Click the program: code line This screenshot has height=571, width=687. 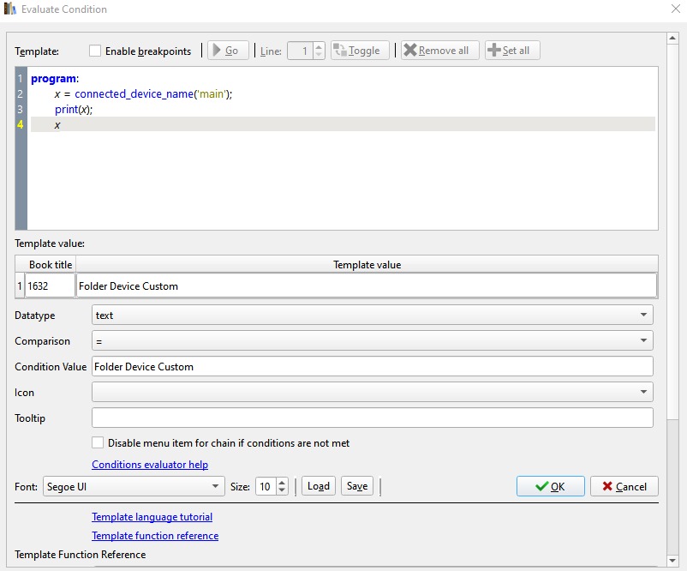click(55, 79)
